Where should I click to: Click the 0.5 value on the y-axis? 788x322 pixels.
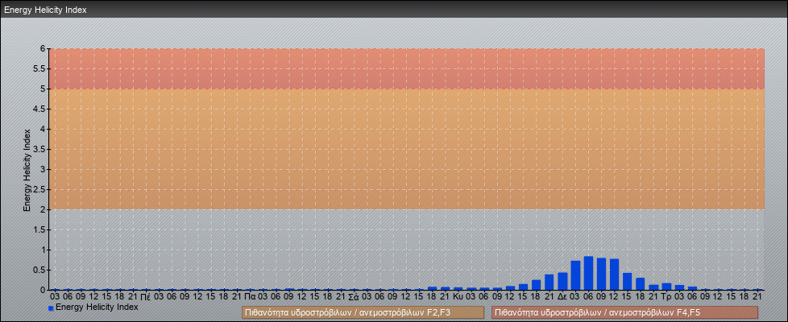pyautogui.click(x=40, y=270)
